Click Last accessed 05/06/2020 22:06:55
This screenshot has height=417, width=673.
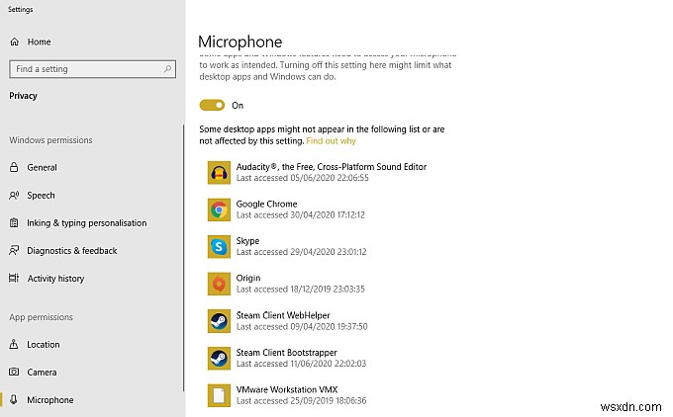pos(302,178)
